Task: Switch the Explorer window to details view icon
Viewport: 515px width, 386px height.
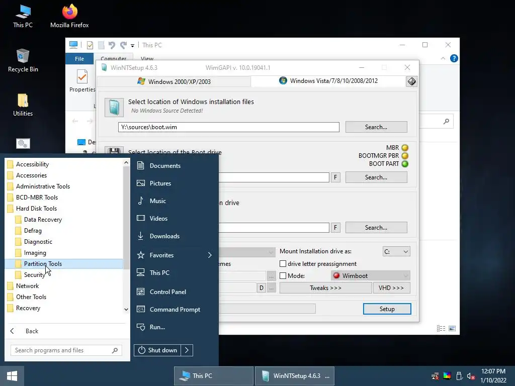Action: pos(441,328)
